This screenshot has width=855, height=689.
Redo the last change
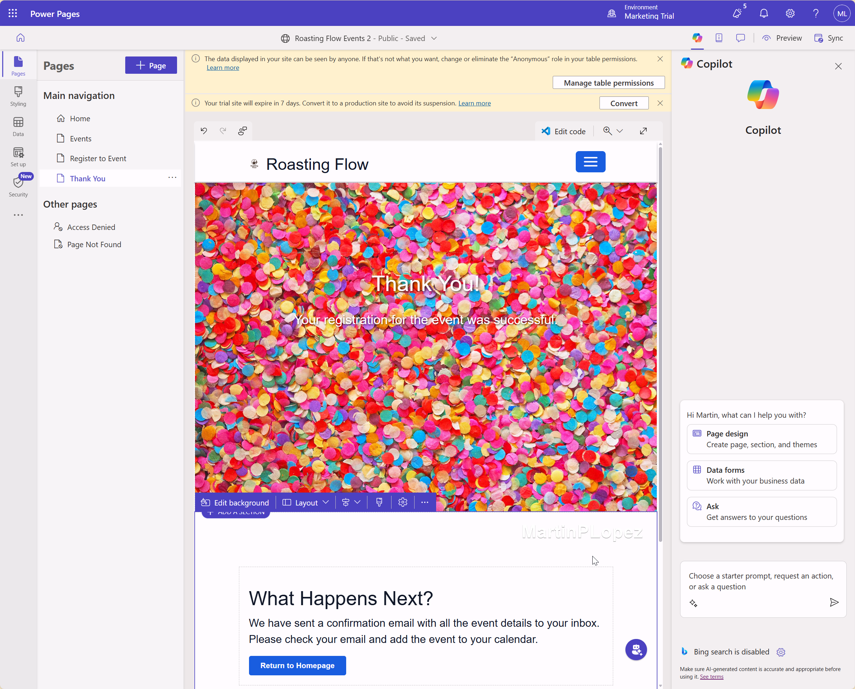(223, 131)
